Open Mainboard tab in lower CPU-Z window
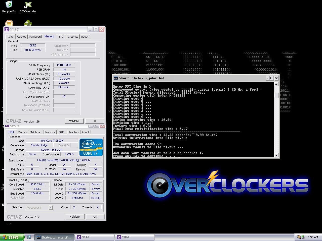 [36, 132]
